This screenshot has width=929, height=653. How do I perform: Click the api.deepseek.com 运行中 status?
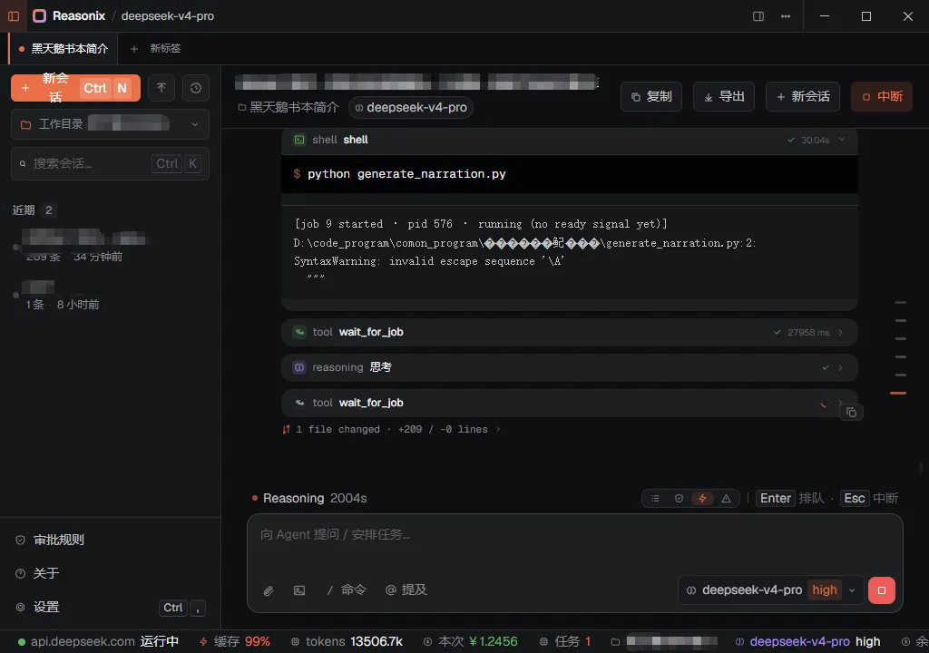click(x=98, y=642)
